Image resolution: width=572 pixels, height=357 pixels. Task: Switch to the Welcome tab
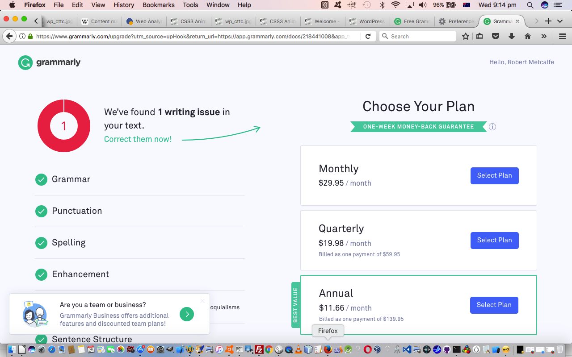click(x=322, y=21)
